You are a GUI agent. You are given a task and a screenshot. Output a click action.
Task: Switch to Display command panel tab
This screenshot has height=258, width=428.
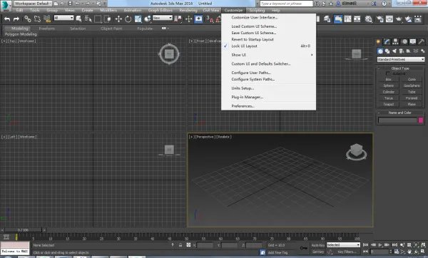(x=413, y=42)
